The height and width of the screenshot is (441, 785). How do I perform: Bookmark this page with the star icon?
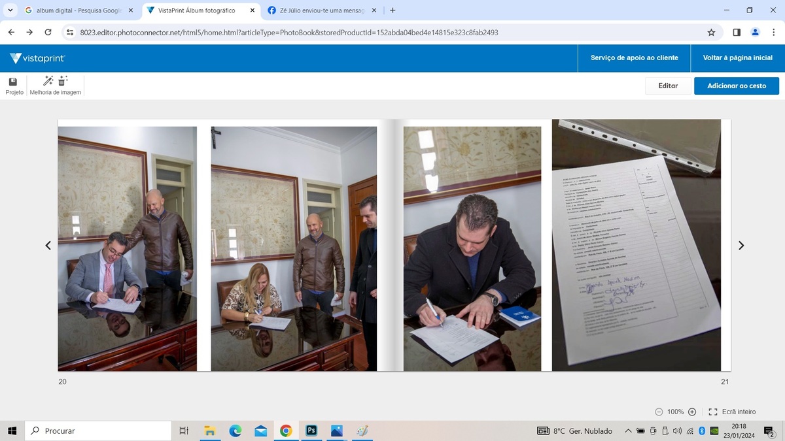(x=711, y=32)
